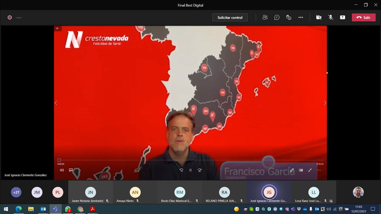The width and height of the screenshot is (381, 214).
Task: Click the Solicitar control button
Action: pyautogui.click(x=230, y=17)
